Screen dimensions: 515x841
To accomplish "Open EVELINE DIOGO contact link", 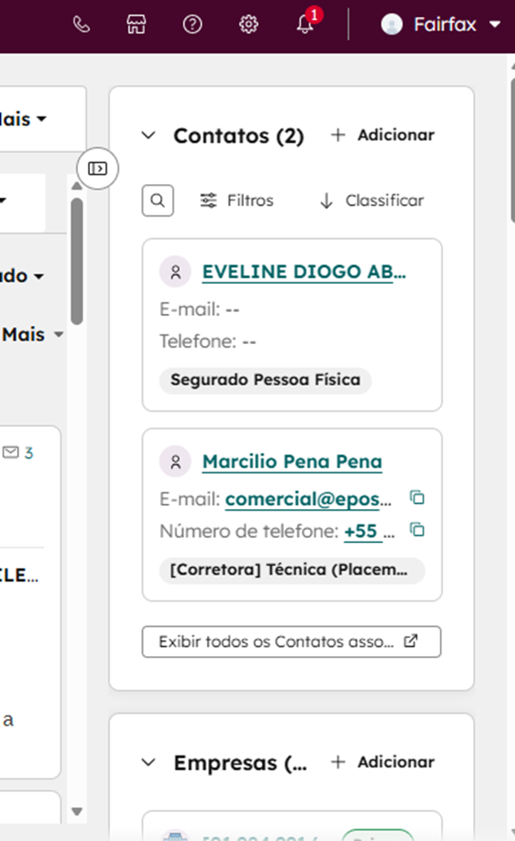I will pos(304,272).
